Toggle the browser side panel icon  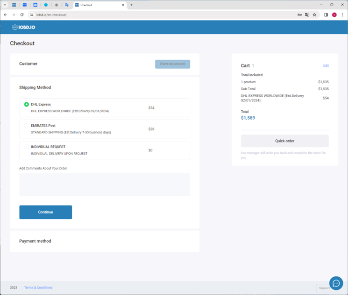coord(326,15)
